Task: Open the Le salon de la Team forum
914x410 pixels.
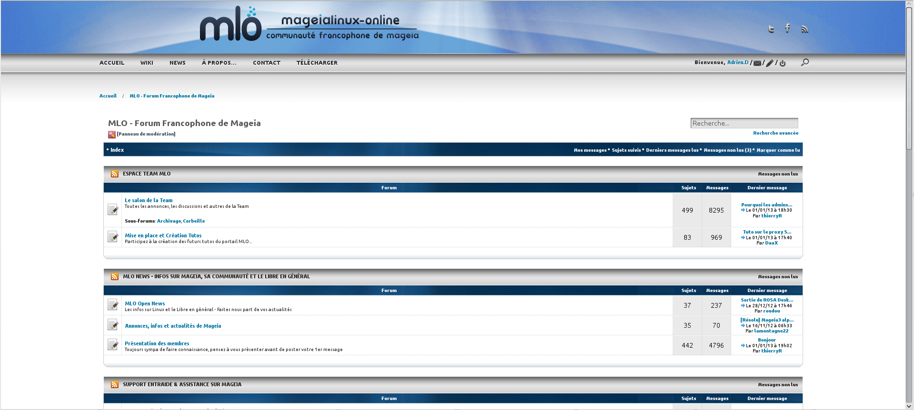Action: click(x=149, y=201)
